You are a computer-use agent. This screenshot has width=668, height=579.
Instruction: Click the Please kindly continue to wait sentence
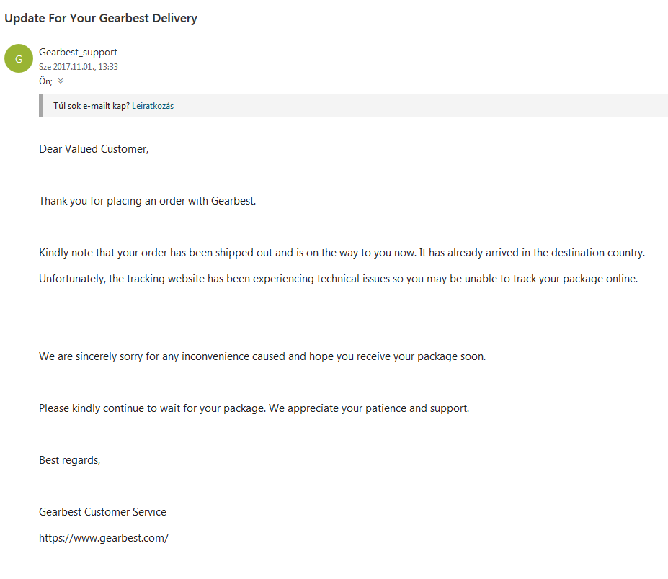tap(254, 408)
